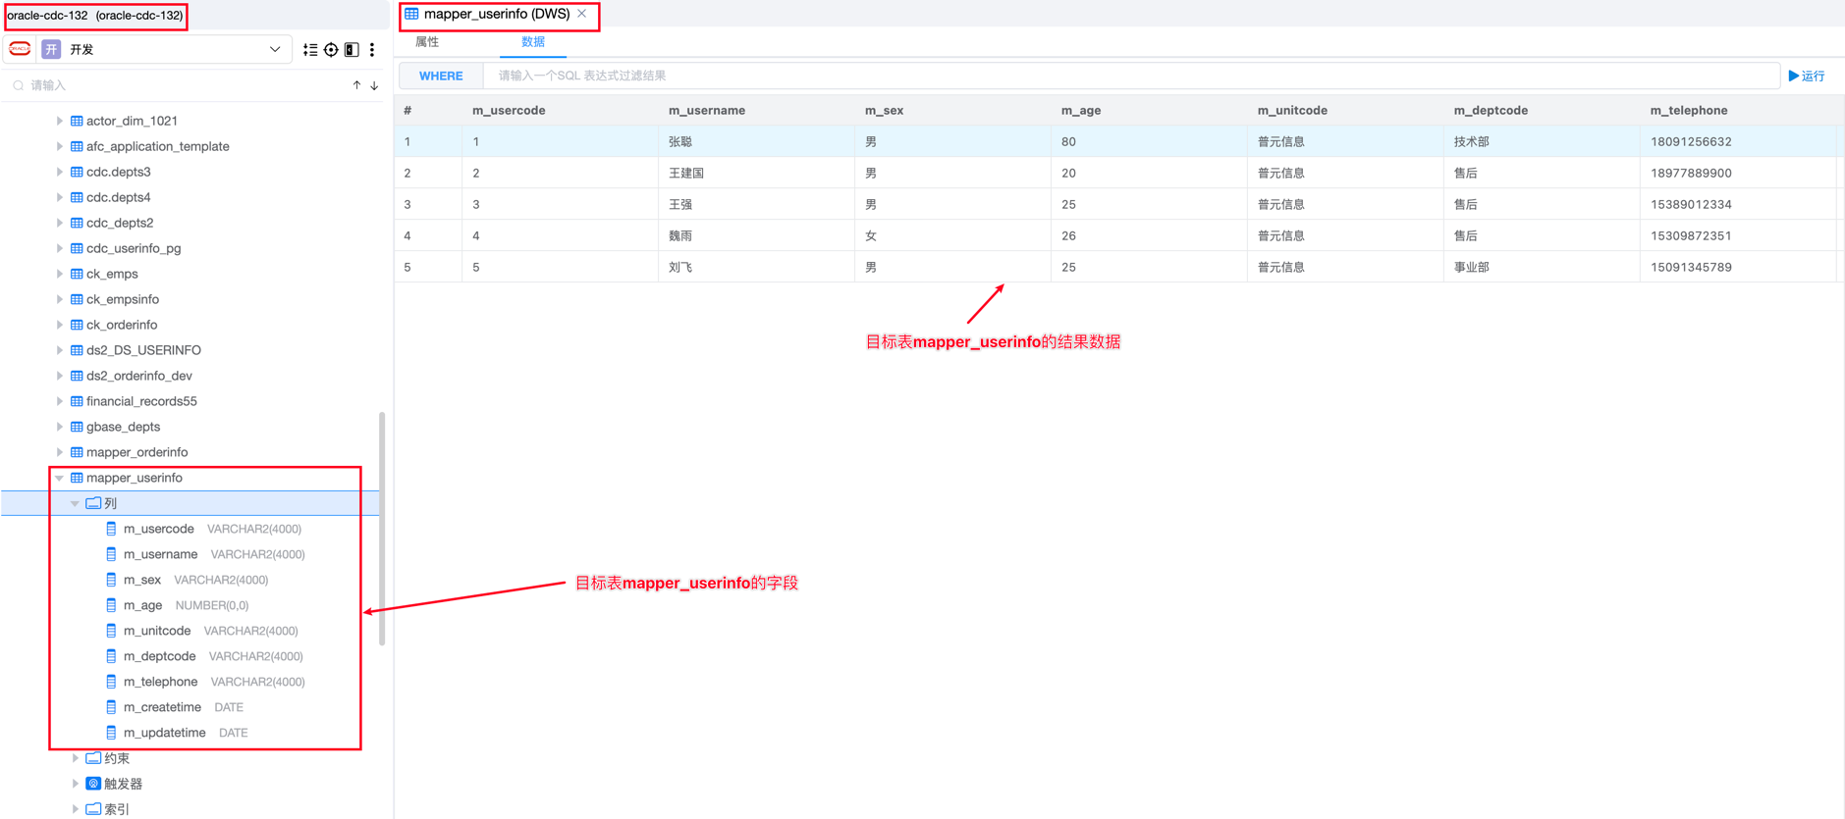Viewport: 1845px width, 819px height.
Task: Expand the 触发器 triggers folder
Action: click(x=76, y=784)
